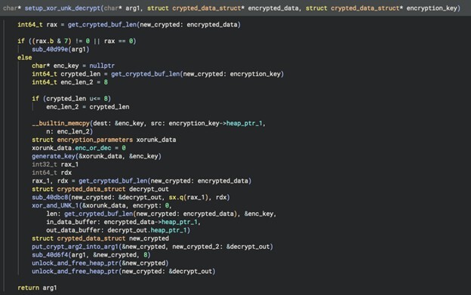Click the __builtin_memcpy call
Viewport: 471px width, 295px height.
60,123
